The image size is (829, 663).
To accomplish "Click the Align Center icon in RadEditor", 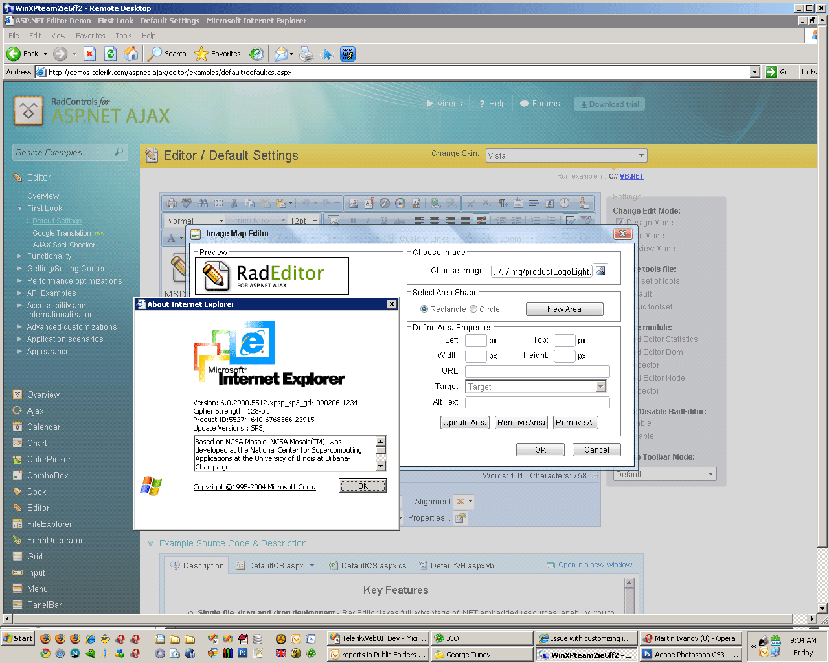I will [x=434, y=221].
